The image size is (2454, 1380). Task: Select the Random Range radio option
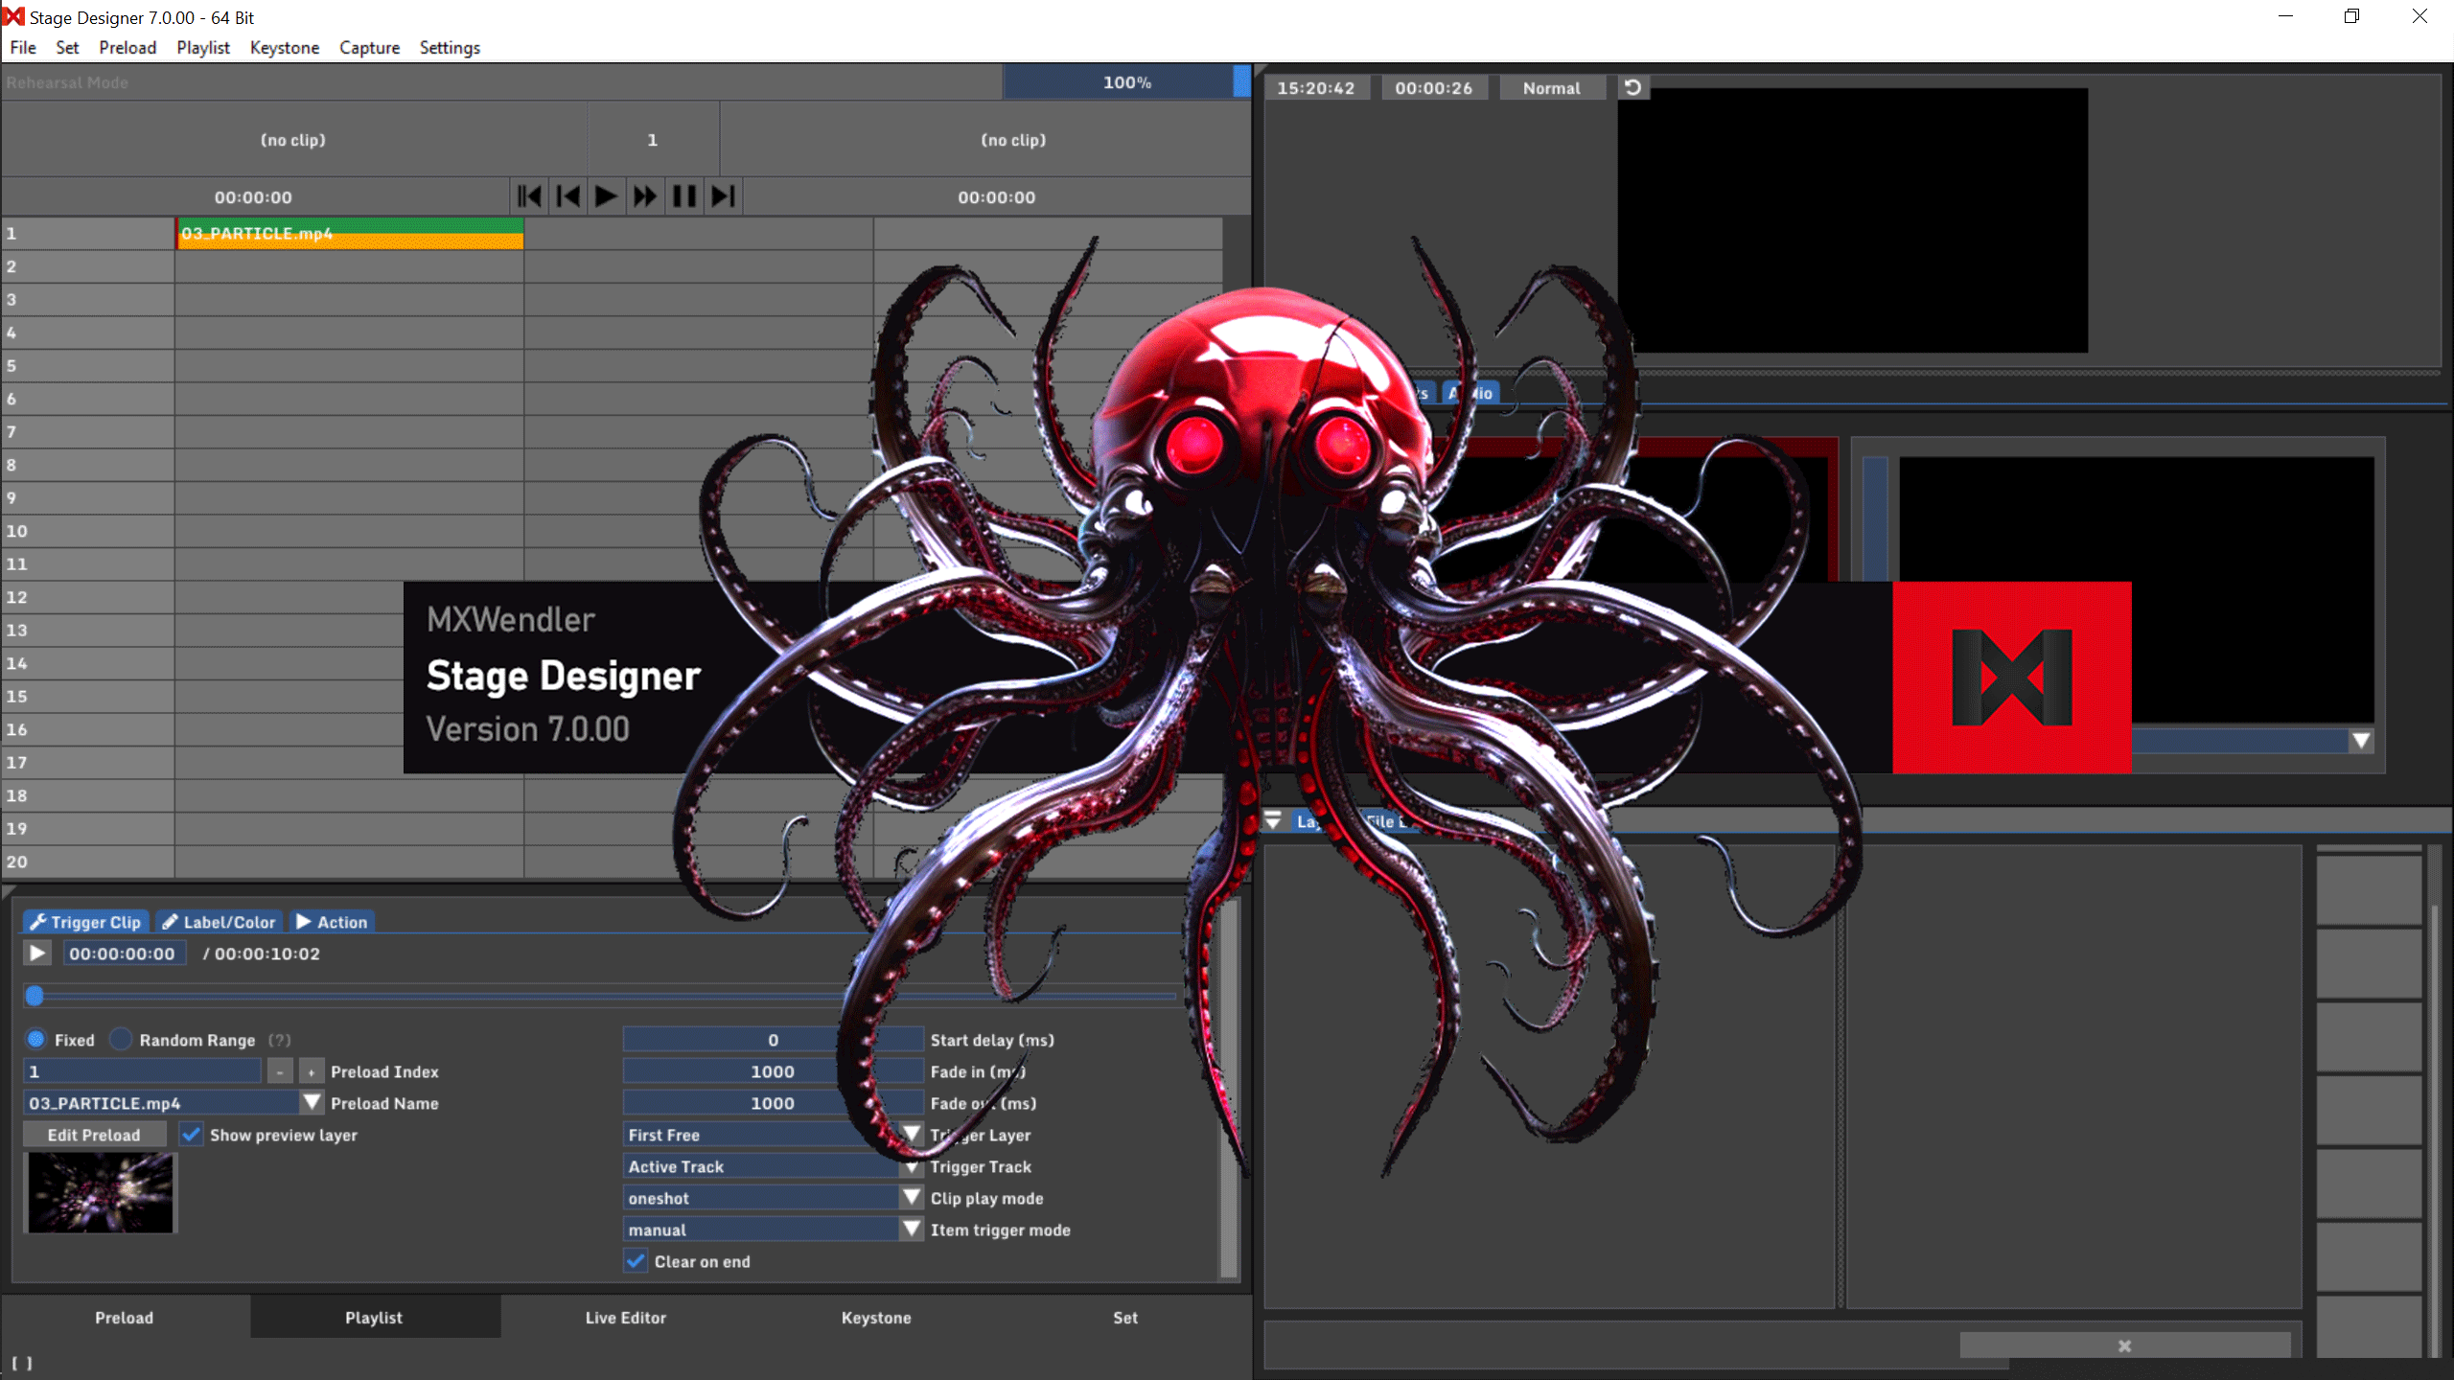coord(121,1039)
